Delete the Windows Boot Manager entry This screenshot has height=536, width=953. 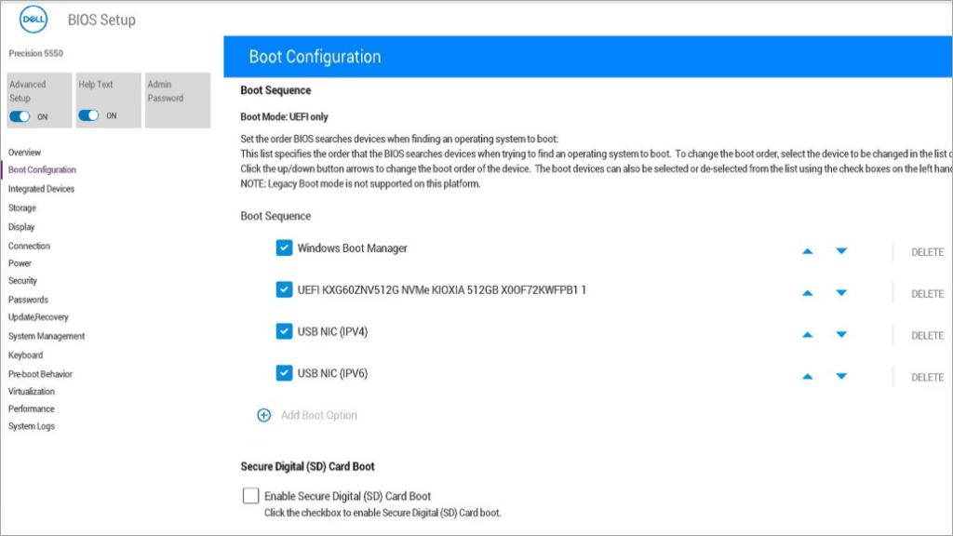(x=927, y=252)
